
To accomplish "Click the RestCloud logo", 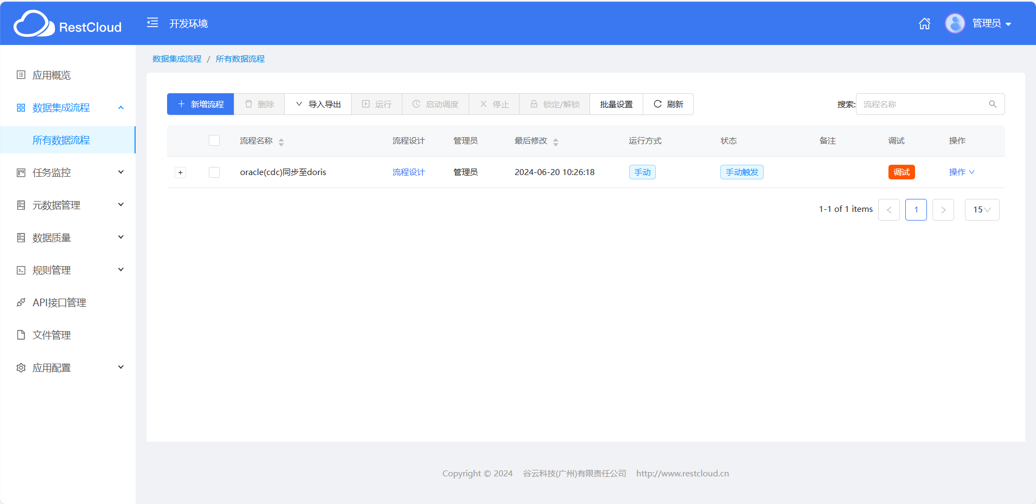I will pos(68,24).
